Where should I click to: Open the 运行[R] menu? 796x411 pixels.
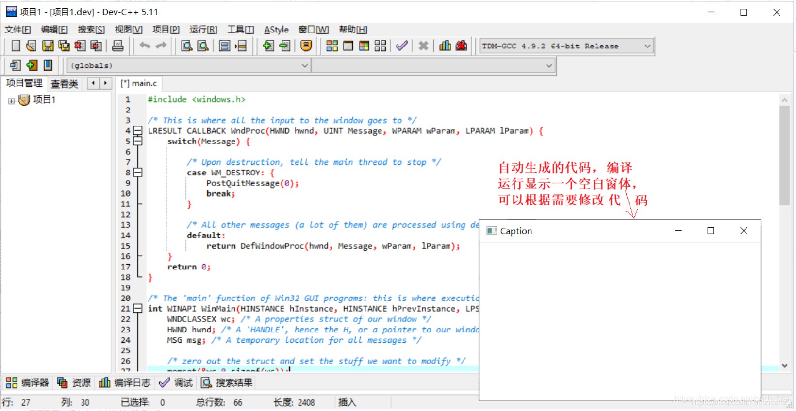[203, 30]
